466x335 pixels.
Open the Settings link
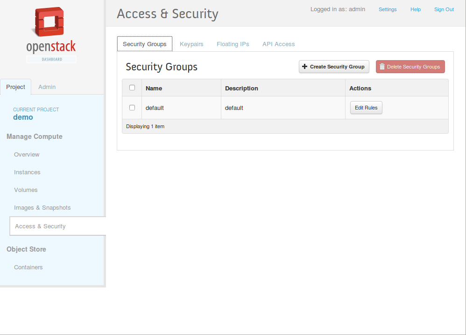[388, 9]
